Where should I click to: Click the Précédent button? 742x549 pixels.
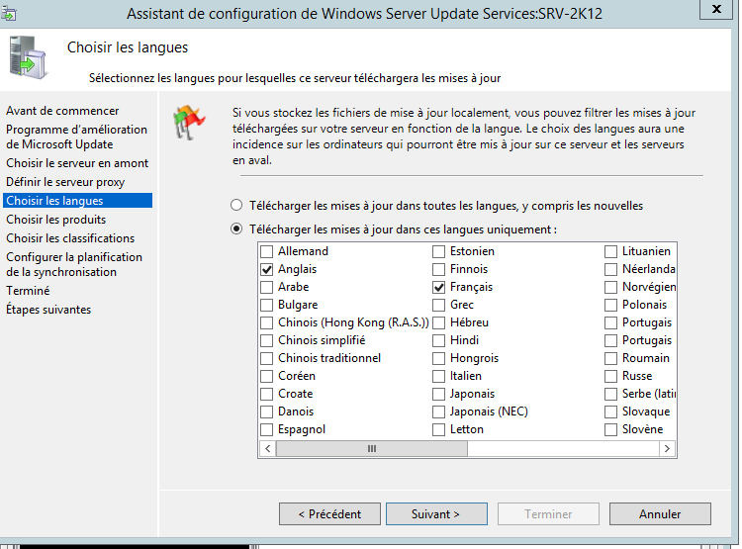(x=329, y=514)
